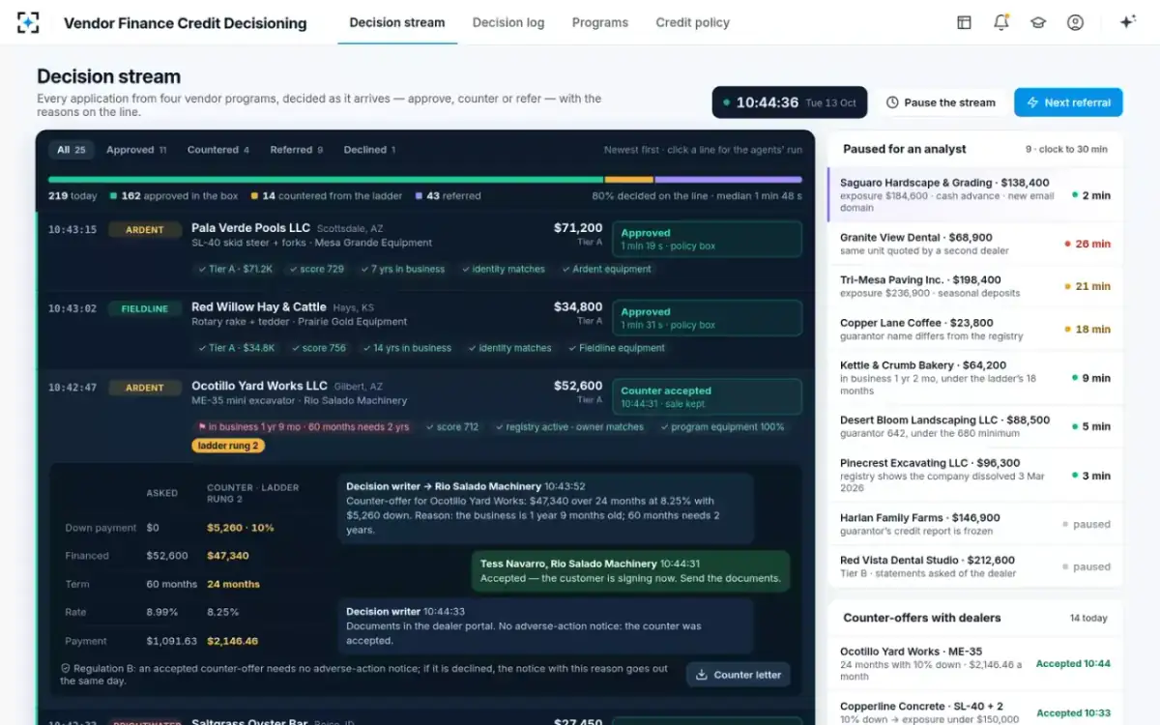Click Next referral button

1068,102
